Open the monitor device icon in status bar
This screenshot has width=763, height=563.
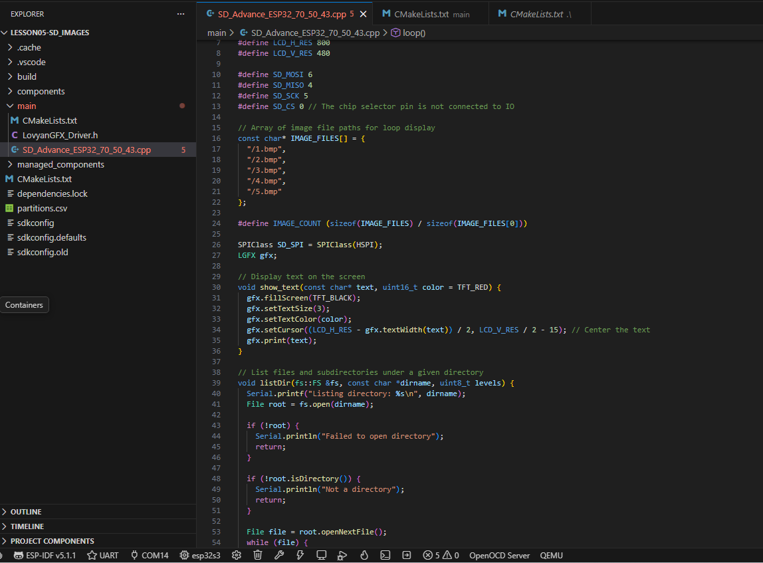(x=322, y=555)
